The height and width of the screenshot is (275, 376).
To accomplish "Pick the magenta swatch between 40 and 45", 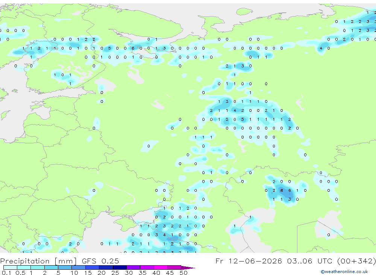I will click(x=161, y=267).
